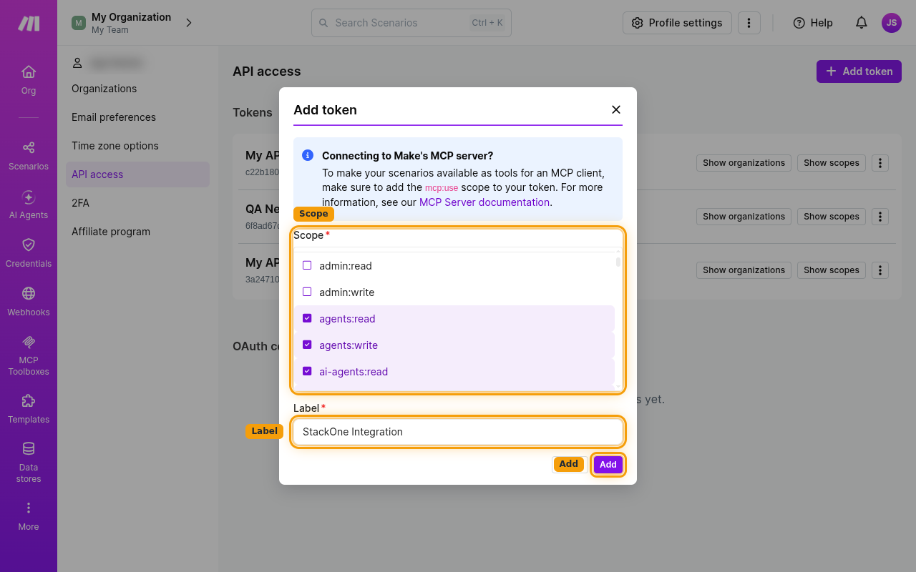The image size is (916, 572).
Task: Show scopes for first token
Action: point(832,163)
